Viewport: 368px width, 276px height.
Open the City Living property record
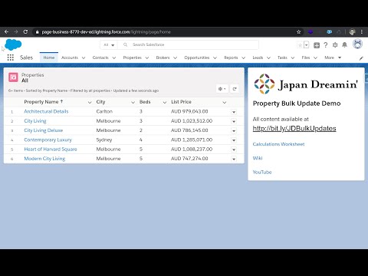click(35, 121)
